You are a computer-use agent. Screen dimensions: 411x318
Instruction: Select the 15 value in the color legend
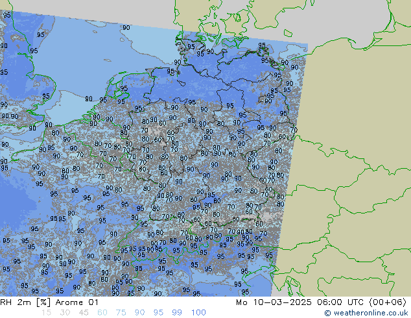coord(46,313)
